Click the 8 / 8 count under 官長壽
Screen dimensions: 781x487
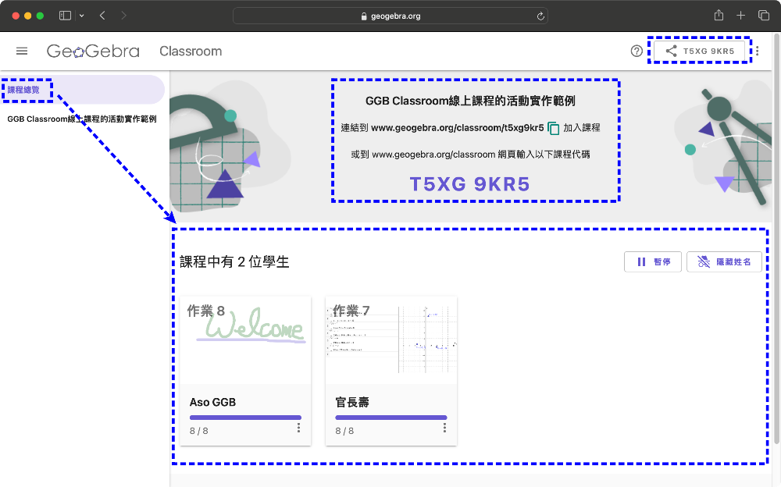click(344, 431)
